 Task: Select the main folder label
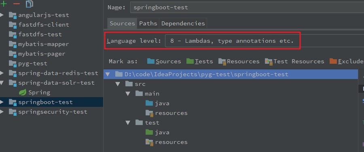pyautogui.click(x=152, y=94)
